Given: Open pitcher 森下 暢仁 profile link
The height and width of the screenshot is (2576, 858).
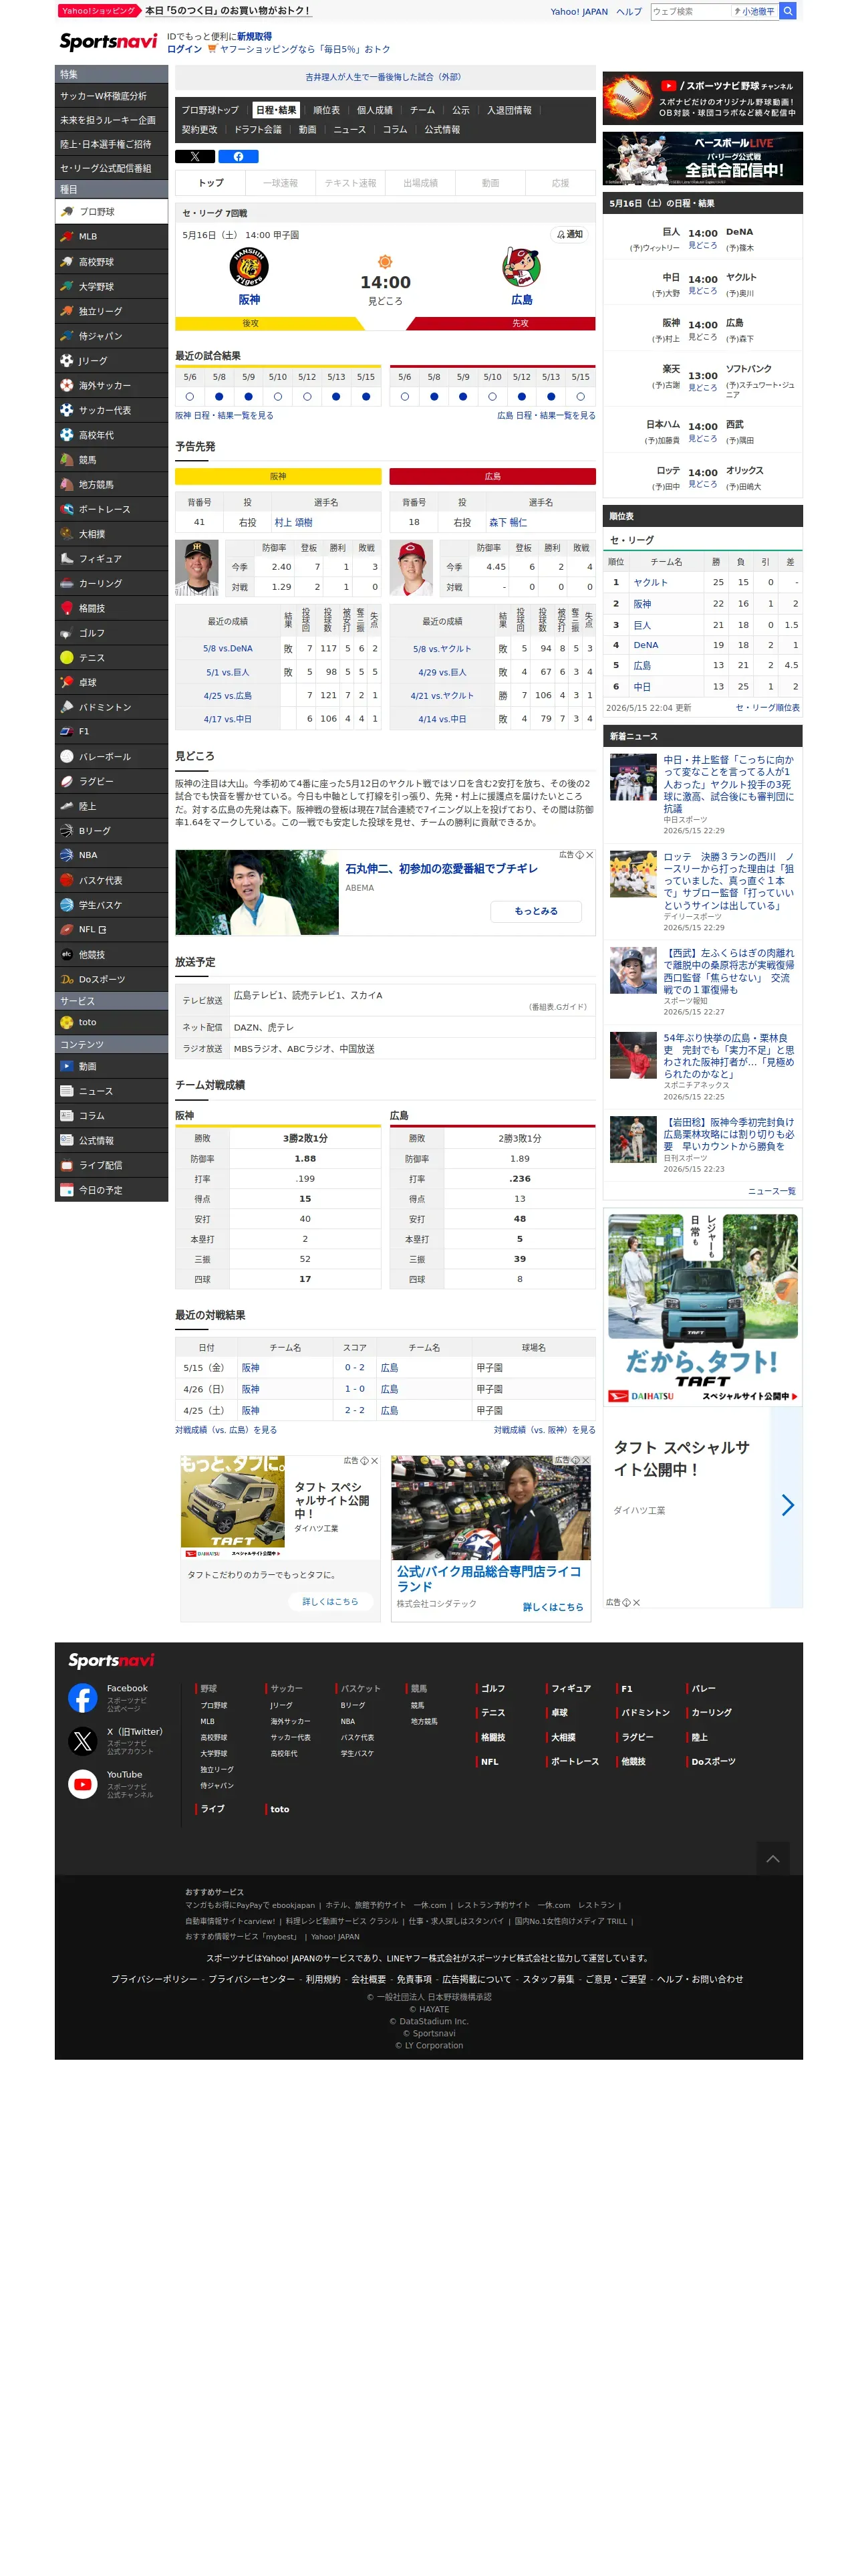Looking at the screenshot, I should pos(507,522).
